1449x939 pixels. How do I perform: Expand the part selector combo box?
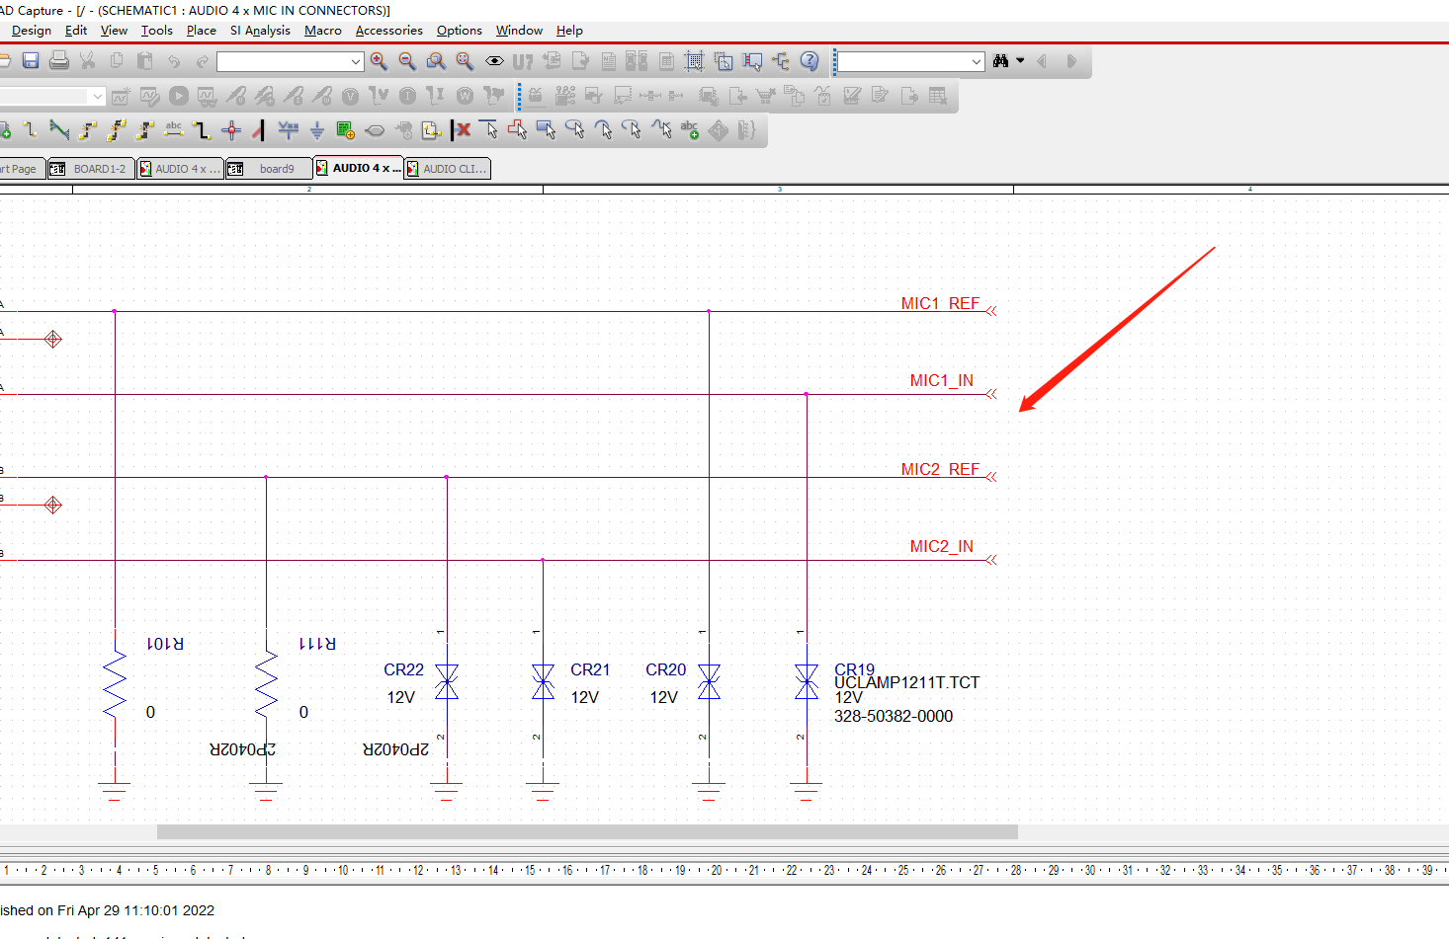(356, 61)
